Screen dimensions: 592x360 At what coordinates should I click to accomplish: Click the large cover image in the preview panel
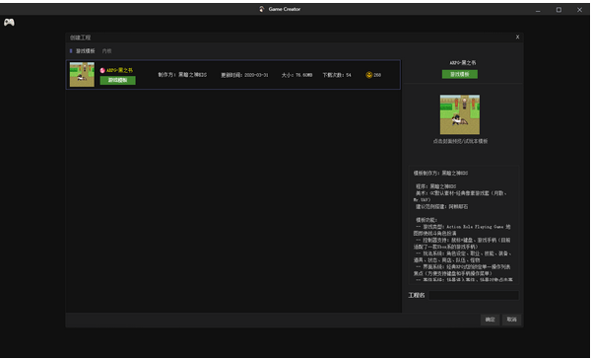tap(459, 114)
